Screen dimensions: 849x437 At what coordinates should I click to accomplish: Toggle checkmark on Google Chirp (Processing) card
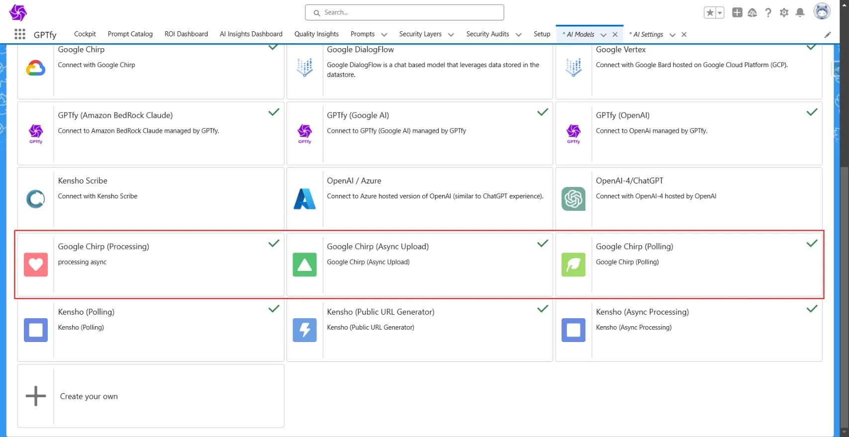274,244
